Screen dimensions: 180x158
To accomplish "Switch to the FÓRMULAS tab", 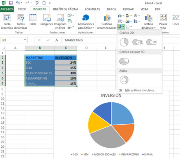I will pos(92,9).
